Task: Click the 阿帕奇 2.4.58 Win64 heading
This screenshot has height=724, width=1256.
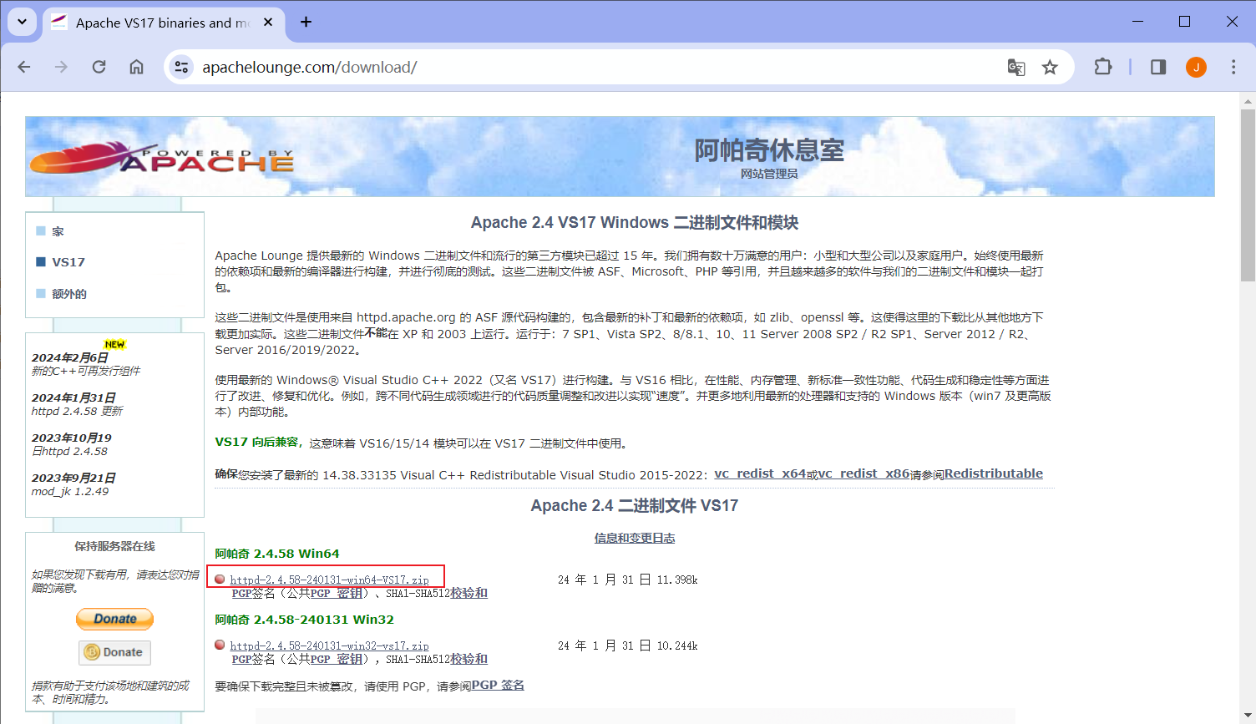Action: point(277,554)
